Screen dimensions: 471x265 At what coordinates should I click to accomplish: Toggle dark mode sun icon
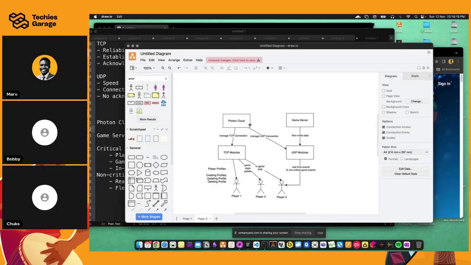(x=429, y=52)
